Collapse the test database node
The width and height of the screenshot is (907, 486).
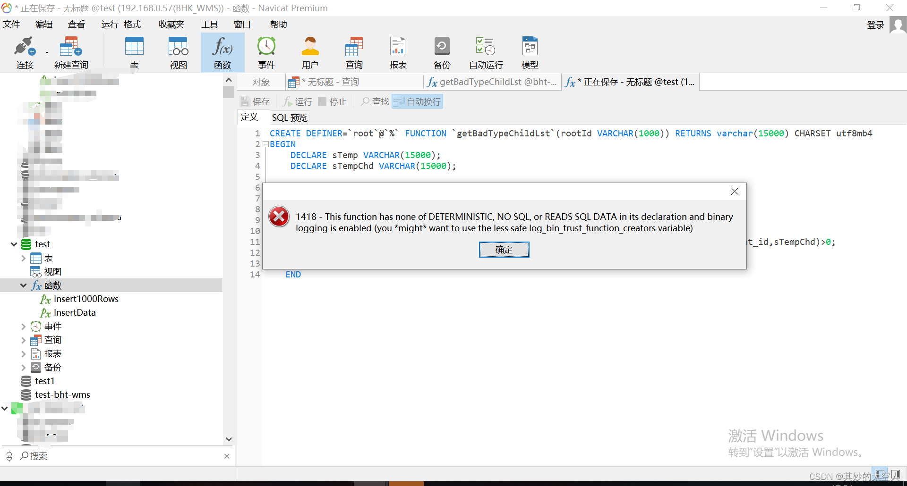(14, 244)
